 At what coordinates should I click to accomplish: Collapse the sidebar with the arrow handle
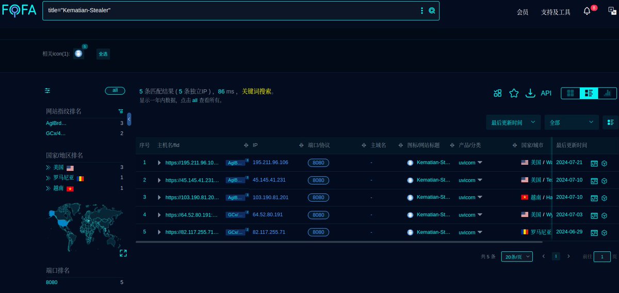(129, 119)
